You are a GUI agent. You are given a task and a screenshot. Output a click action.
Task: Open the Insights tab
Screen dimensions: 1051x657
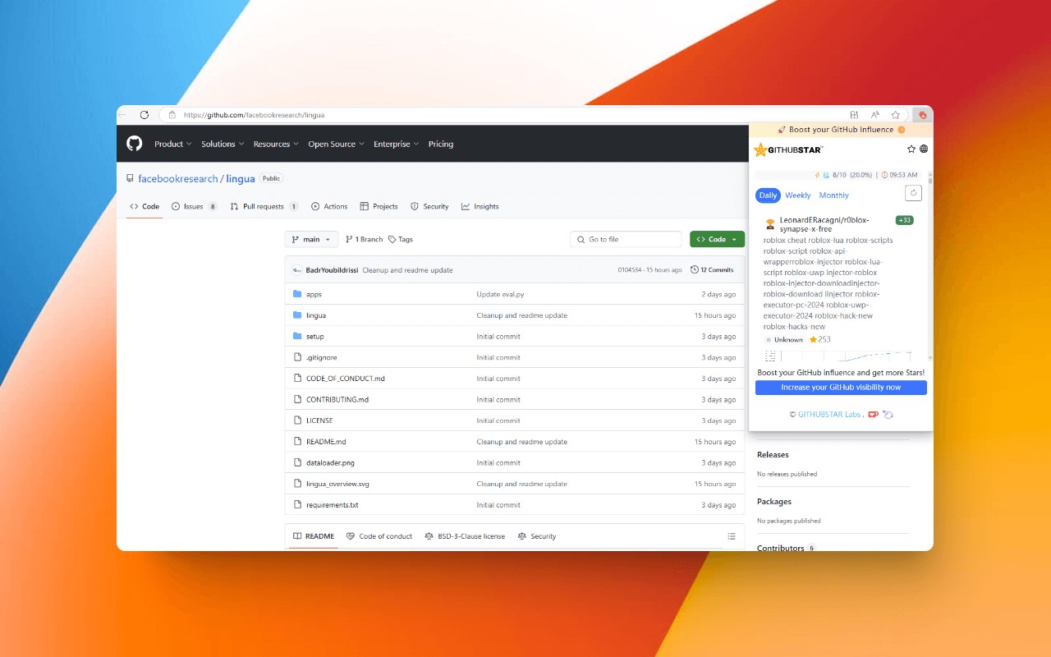coord(480,207)
